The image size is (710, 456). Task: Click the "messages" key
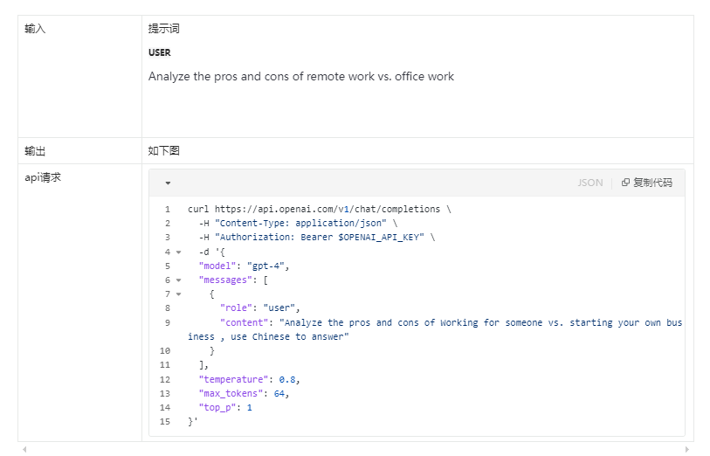tap(225, 280)
